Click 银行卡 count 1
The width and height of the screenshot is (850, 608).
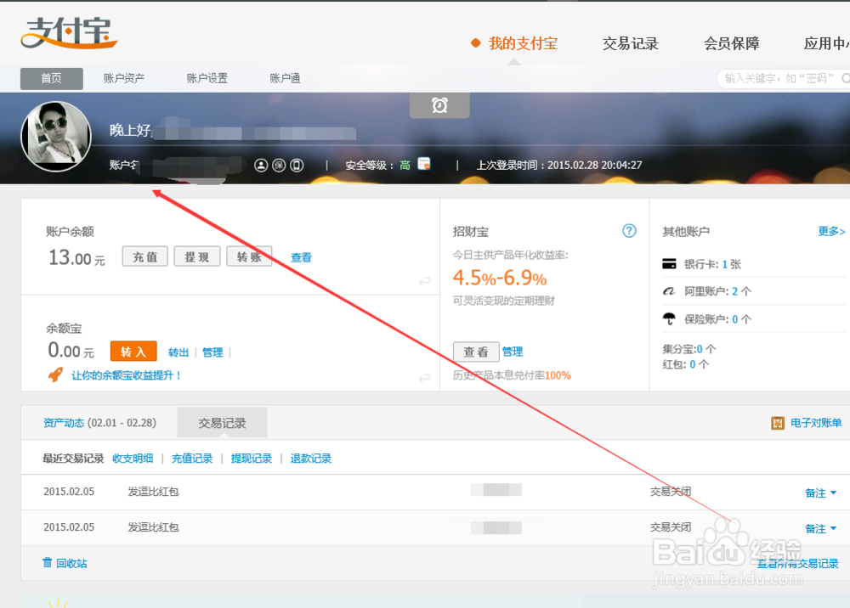point(725,264)
